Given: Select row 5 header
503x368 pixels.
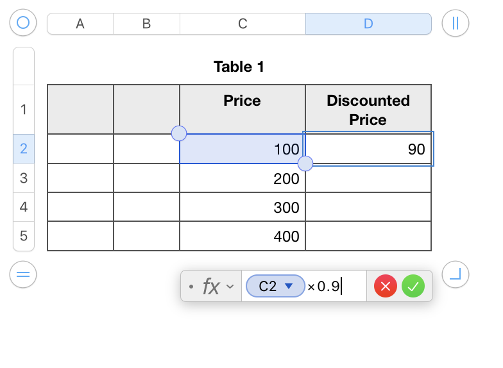Looking at the screenshot, I should point(24,236).
